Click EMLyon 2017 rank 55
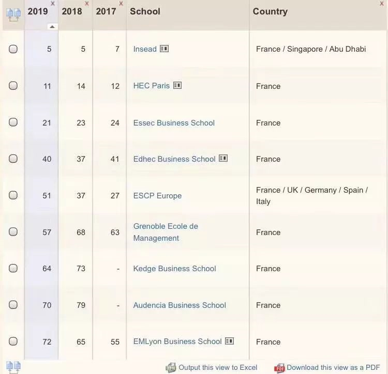Image resolution: width=388 pixels, height=374 pixels. point(115,341)
